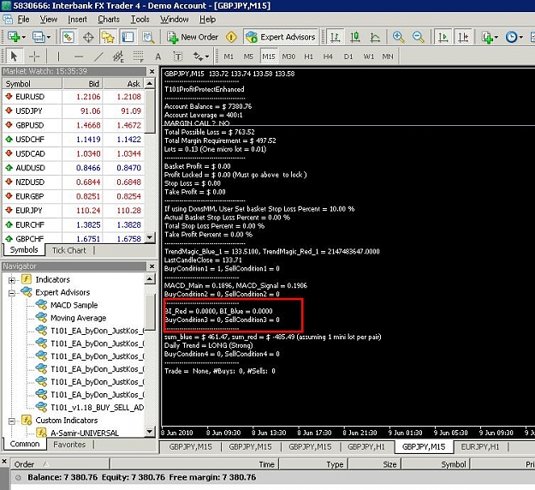Switch to candlestick chart icon
The width and height of the screenshot is (535, 490).
[355, 37]
